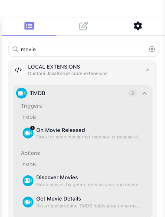Collapse the Local Extensions section

pyautogui.click(x=148, y=70)
